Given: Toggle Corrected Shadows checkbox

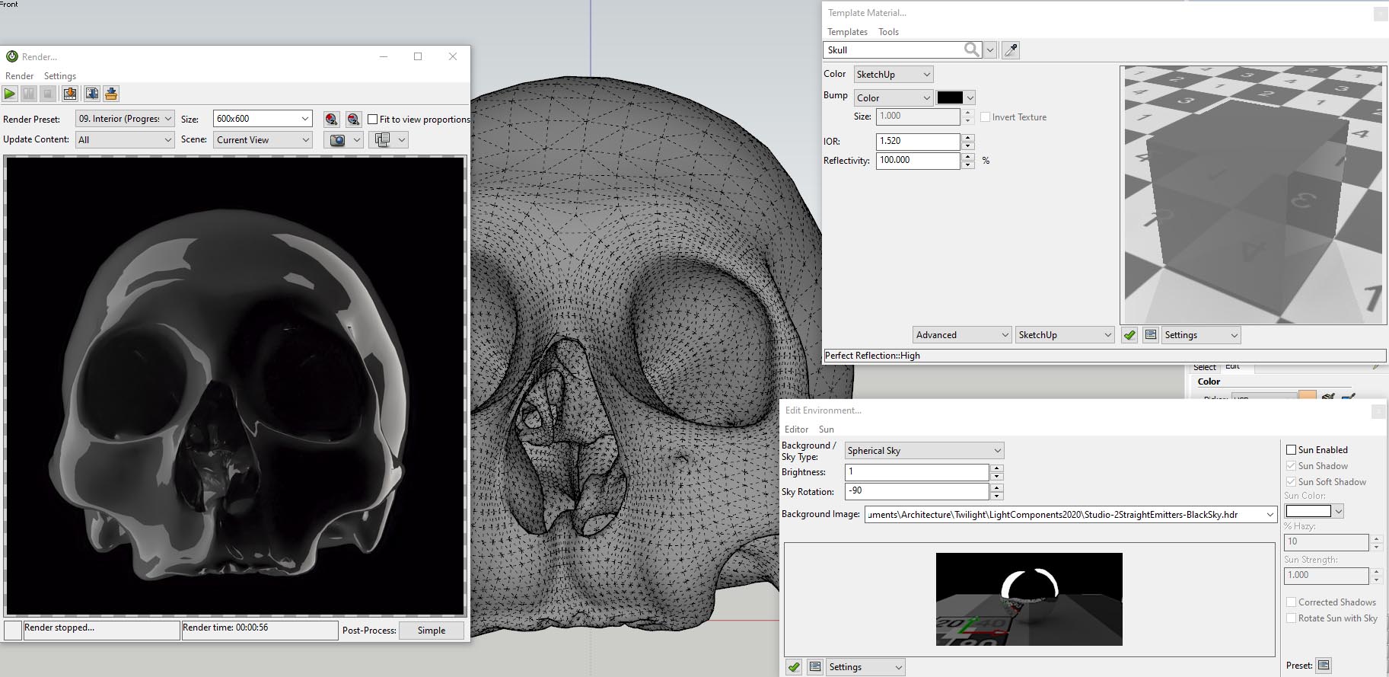Looking at the screenshot, I should (x=1291, y=602).
